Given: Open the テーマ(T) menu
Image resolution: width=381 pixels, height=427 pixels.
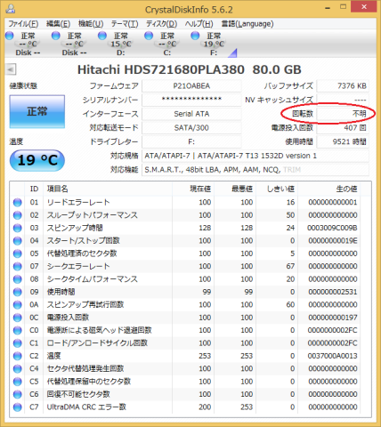Looking at the screenshot, I should 125,24.
